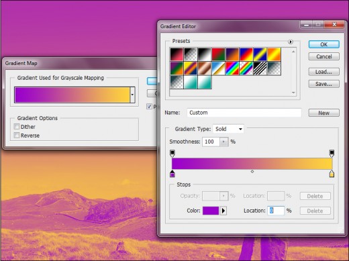Viewport: 349px width, 261px height.
Task: Open the Color swatch arrow menu
Action: click(x=223, y=211)
